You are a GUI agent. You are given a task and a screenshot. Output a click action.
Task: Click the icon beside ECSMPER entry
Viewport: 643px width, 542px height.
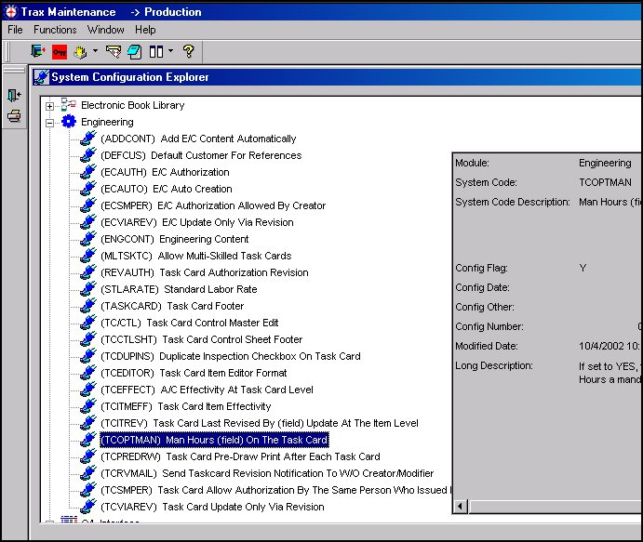[x=87, y=205]
